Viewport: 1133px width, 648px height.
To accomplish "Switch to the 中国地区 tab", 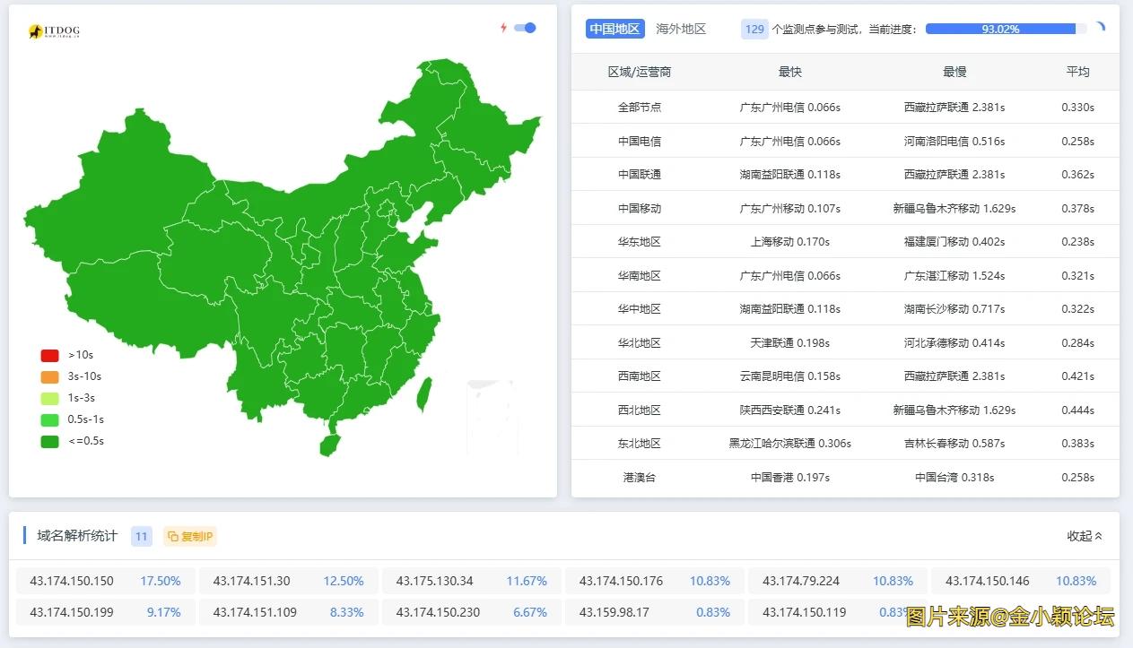I will click(x=614, y=29).
